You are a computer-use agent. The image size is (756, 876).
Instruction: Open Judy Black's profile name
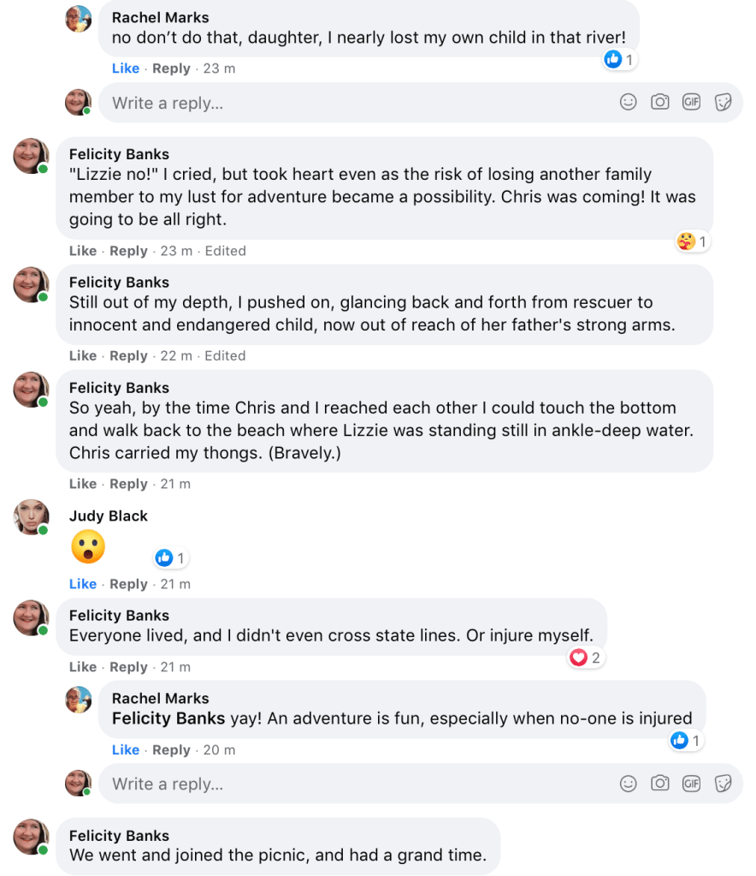pos(109,515)
